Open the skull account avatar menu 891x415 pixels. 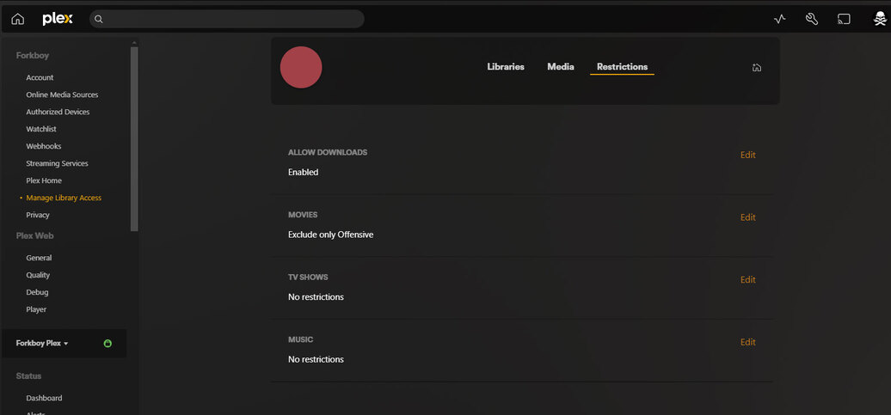[880, 19]
